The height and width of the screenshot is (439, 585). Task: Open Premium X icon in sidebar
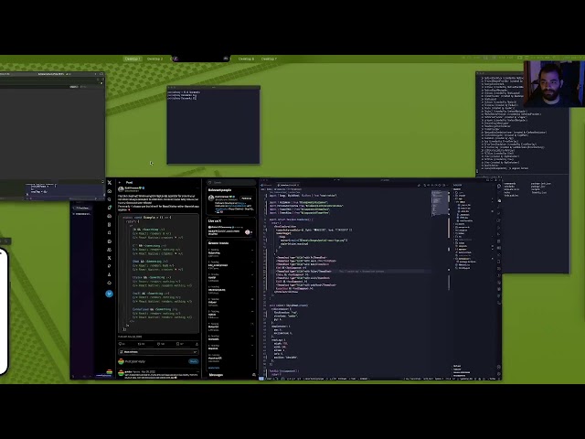pos(110,258)
